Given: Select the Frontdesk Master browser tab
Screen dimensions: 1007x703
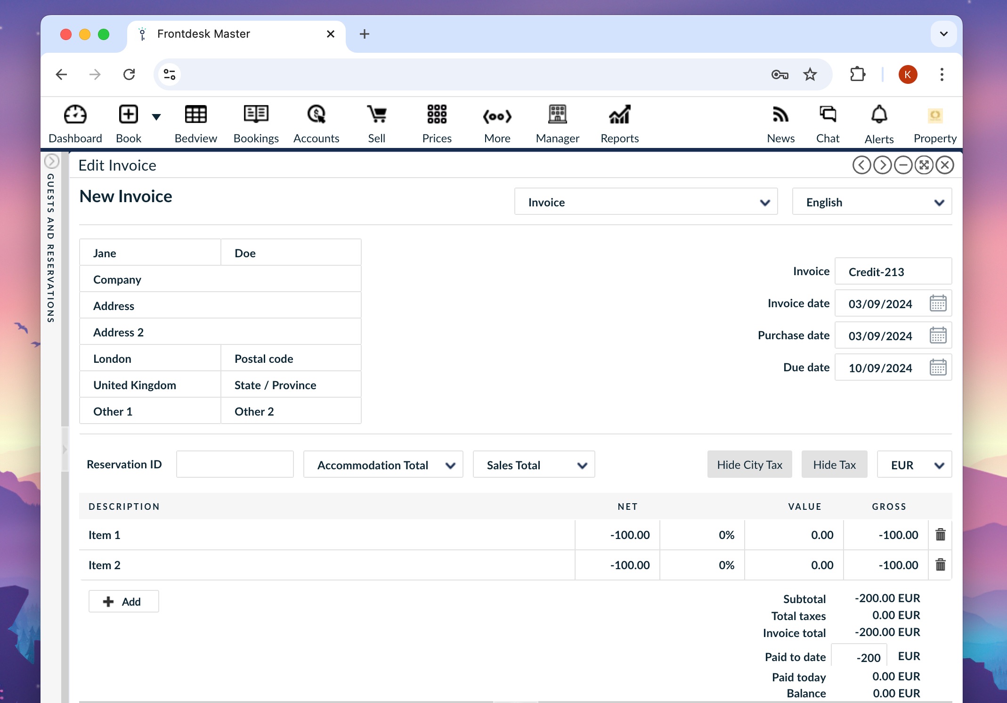Looking at the screenshot, I should pyautogui.click(x=236, y=34).
